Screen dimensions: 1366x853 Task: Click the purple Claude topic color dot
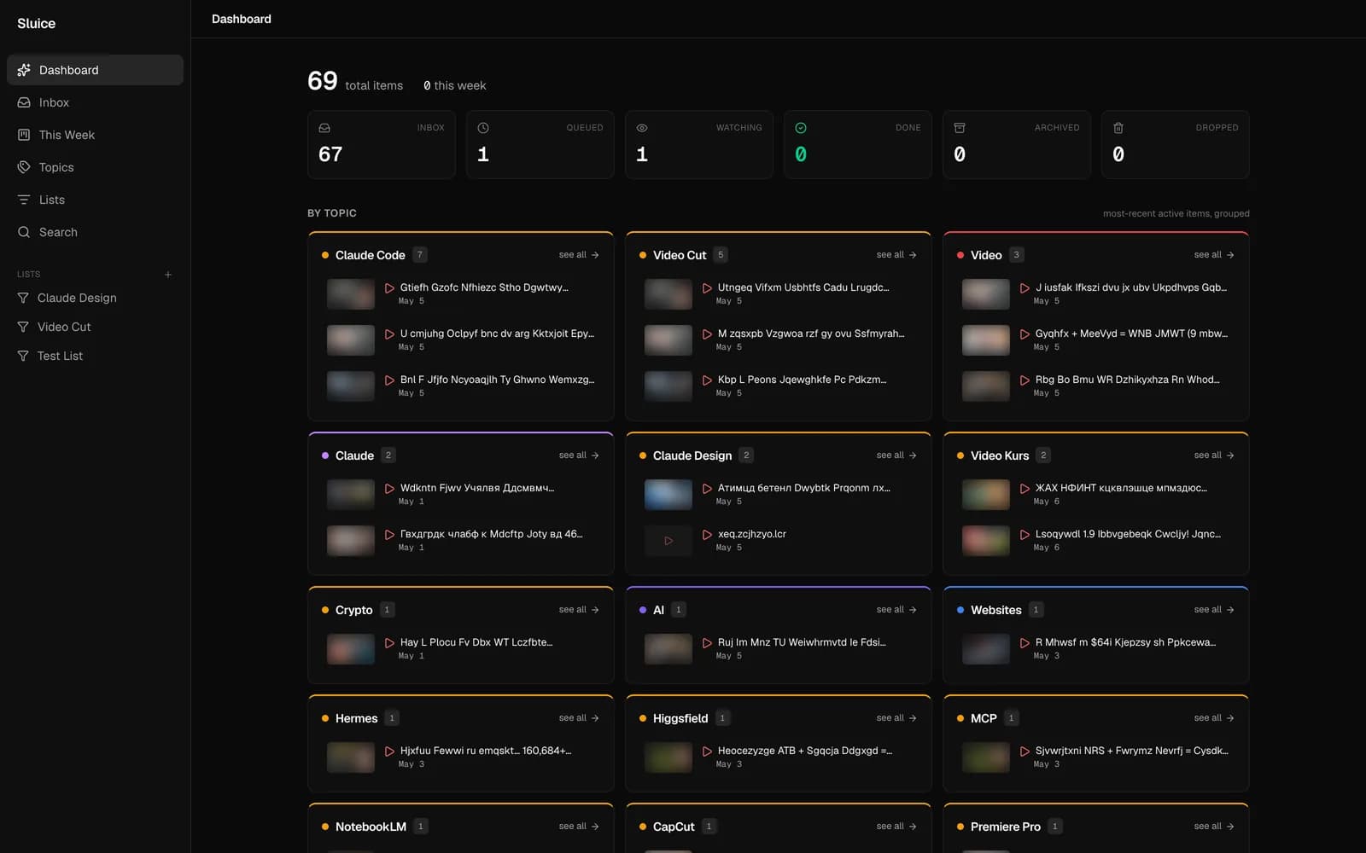325,456
